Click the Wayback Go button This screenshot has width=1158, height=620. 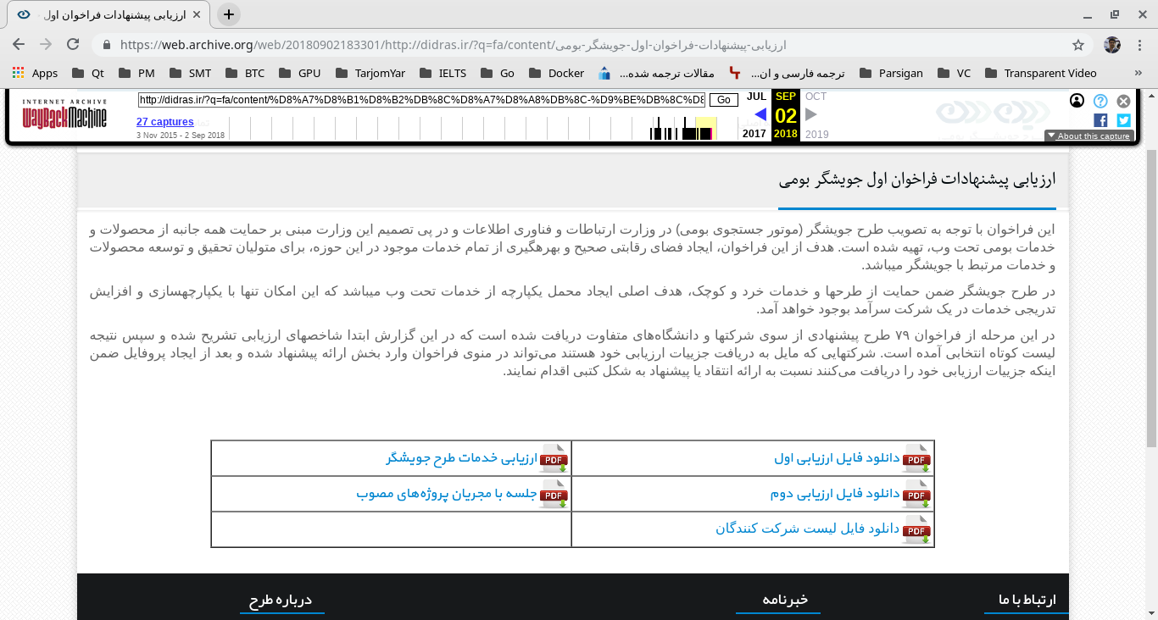pos(724,100)
